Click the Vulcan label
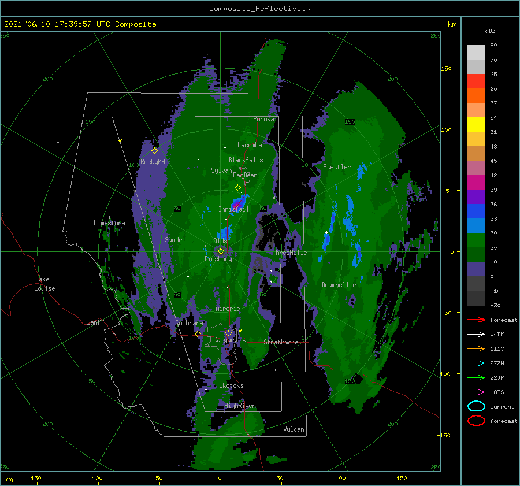 [294, 429]
